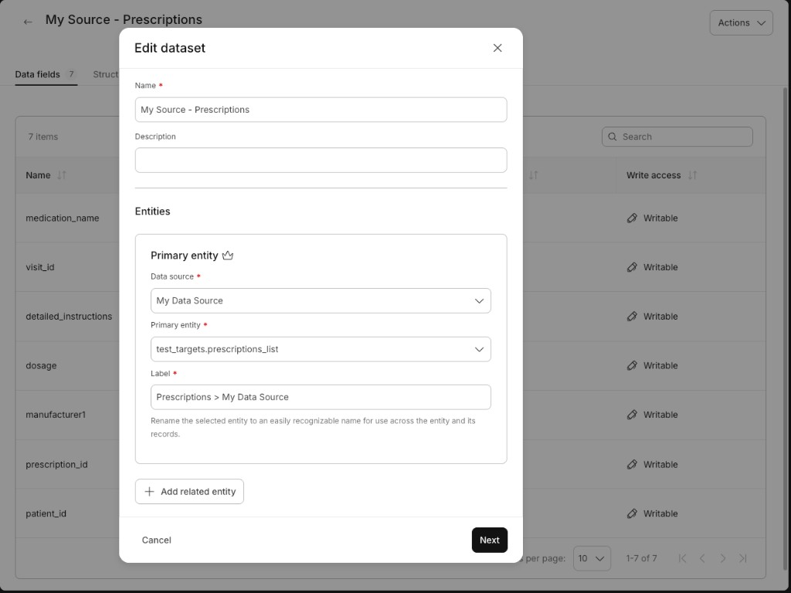Click the Description input field
Screen dimensions: 791x593
tap(321, 160)
